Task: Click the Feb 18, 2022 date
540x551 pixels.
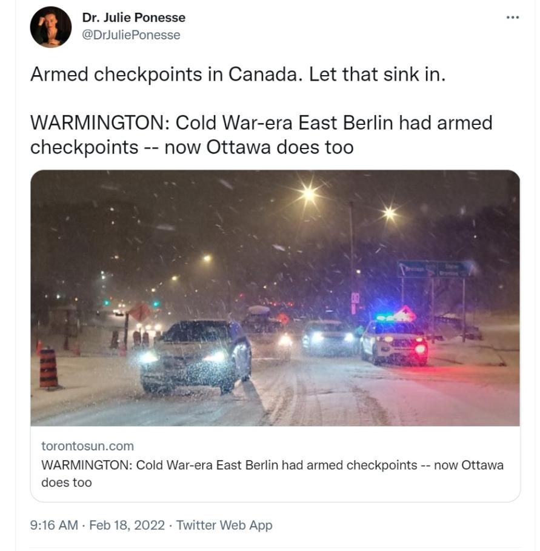Action: pyautogui.click(x=127, y=525)
